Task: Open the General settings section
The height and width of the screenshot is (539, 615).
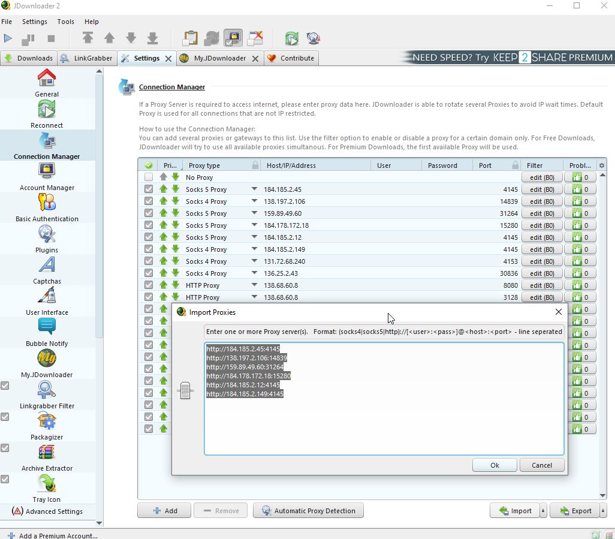Action: (47, 83)
